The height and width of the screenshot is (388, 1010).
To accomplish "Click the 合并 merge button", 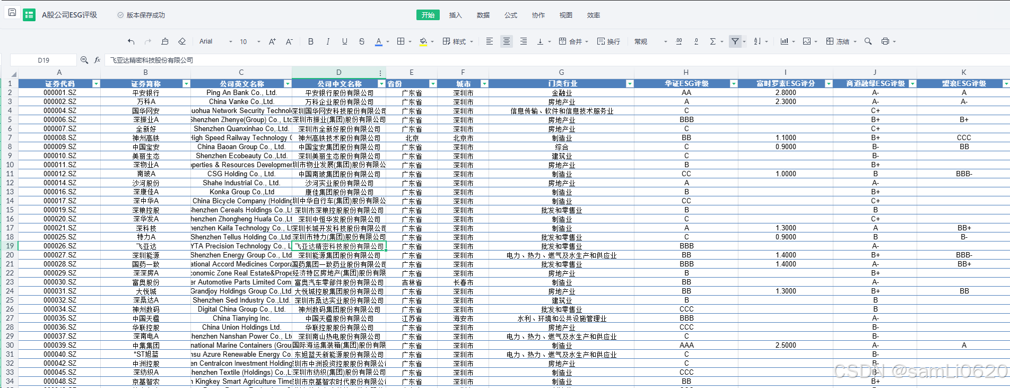I will pos(571,41).
